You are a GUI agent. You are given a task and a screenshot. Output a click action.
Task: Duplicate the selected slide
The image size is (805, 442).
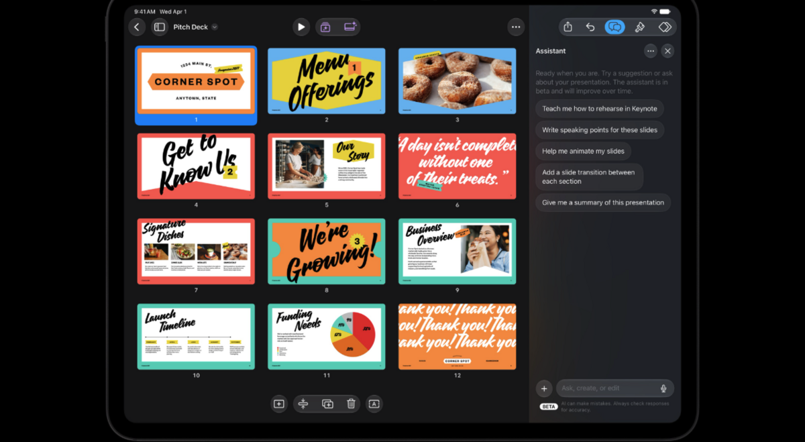click(327, 404)
